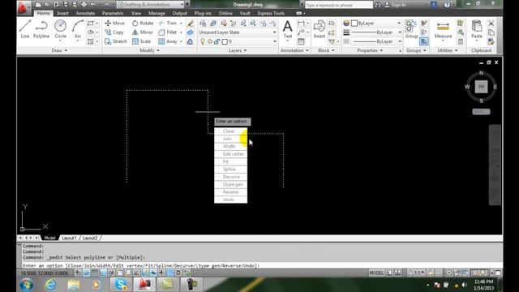
Task: Choose the Rotate command
Action: pyautogui.click(x=143, y=24)
